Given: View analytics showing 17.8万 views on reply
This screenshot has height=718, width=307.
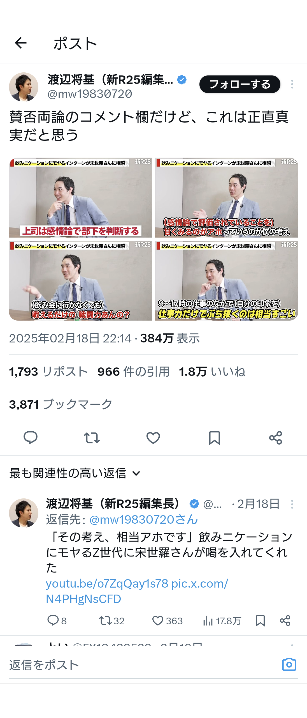Looking at the screenshot, I should click(222, 621).
